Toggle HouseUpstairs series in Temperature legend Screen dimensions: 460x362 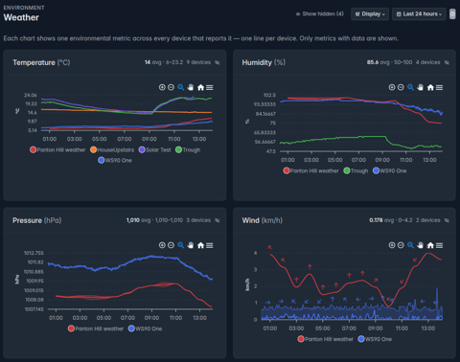(x=112, y=149)
